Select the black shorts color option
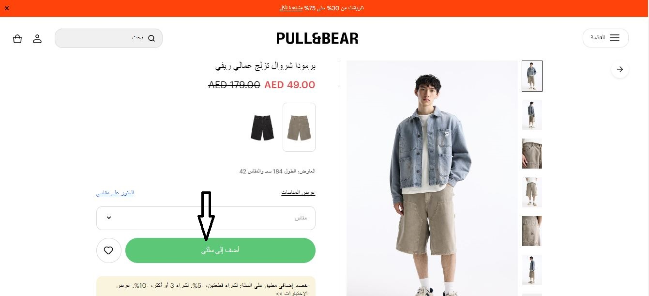The width and height of the screenshot is (649, 296). (x=262, y=127)
